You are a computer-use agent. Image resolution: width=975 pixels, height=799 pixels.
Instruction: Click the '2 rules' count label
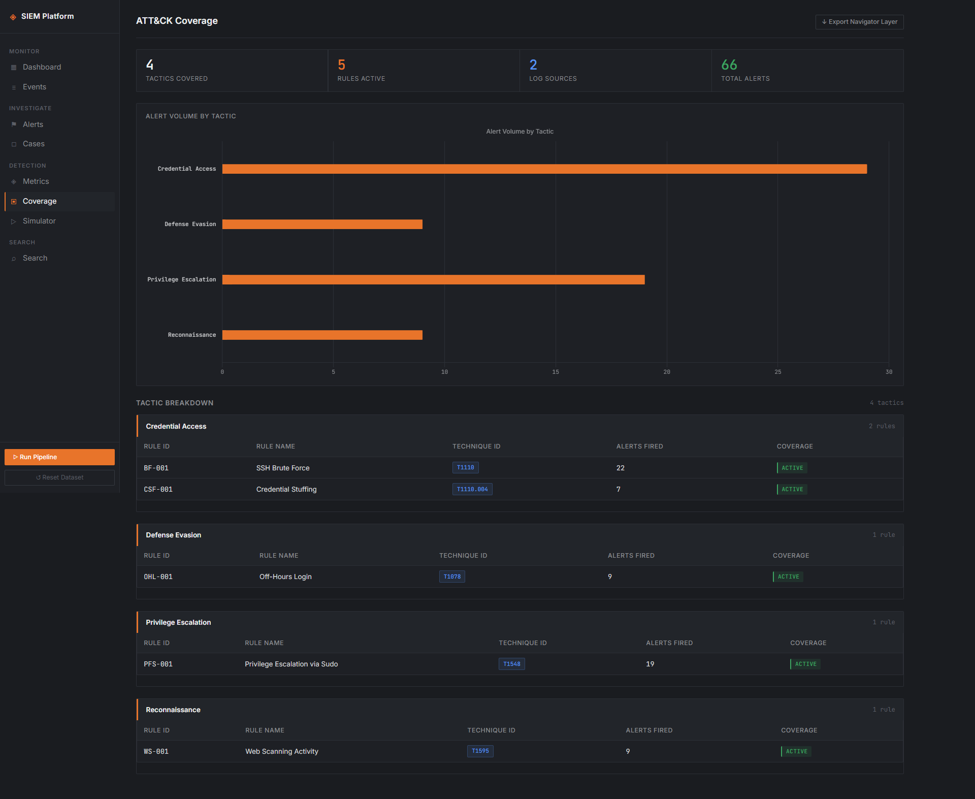click(x=882, y=426)
